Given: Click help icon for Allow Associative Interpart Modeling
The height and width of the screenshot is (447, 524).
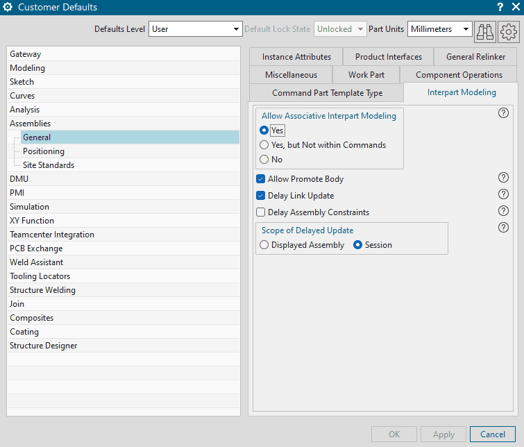Looking at the screenshot, I should pyautogui.click(x=503, y=113).
